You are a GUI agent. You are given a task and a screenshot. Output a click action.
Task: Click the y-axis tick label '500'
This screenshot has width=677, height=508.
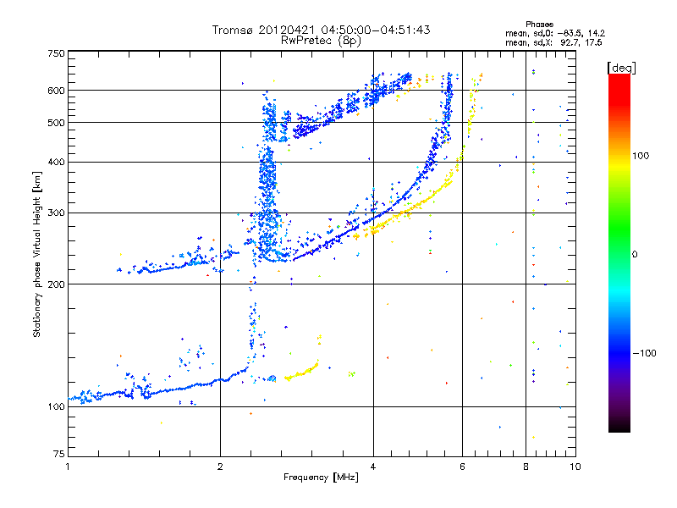coord(56,123)
